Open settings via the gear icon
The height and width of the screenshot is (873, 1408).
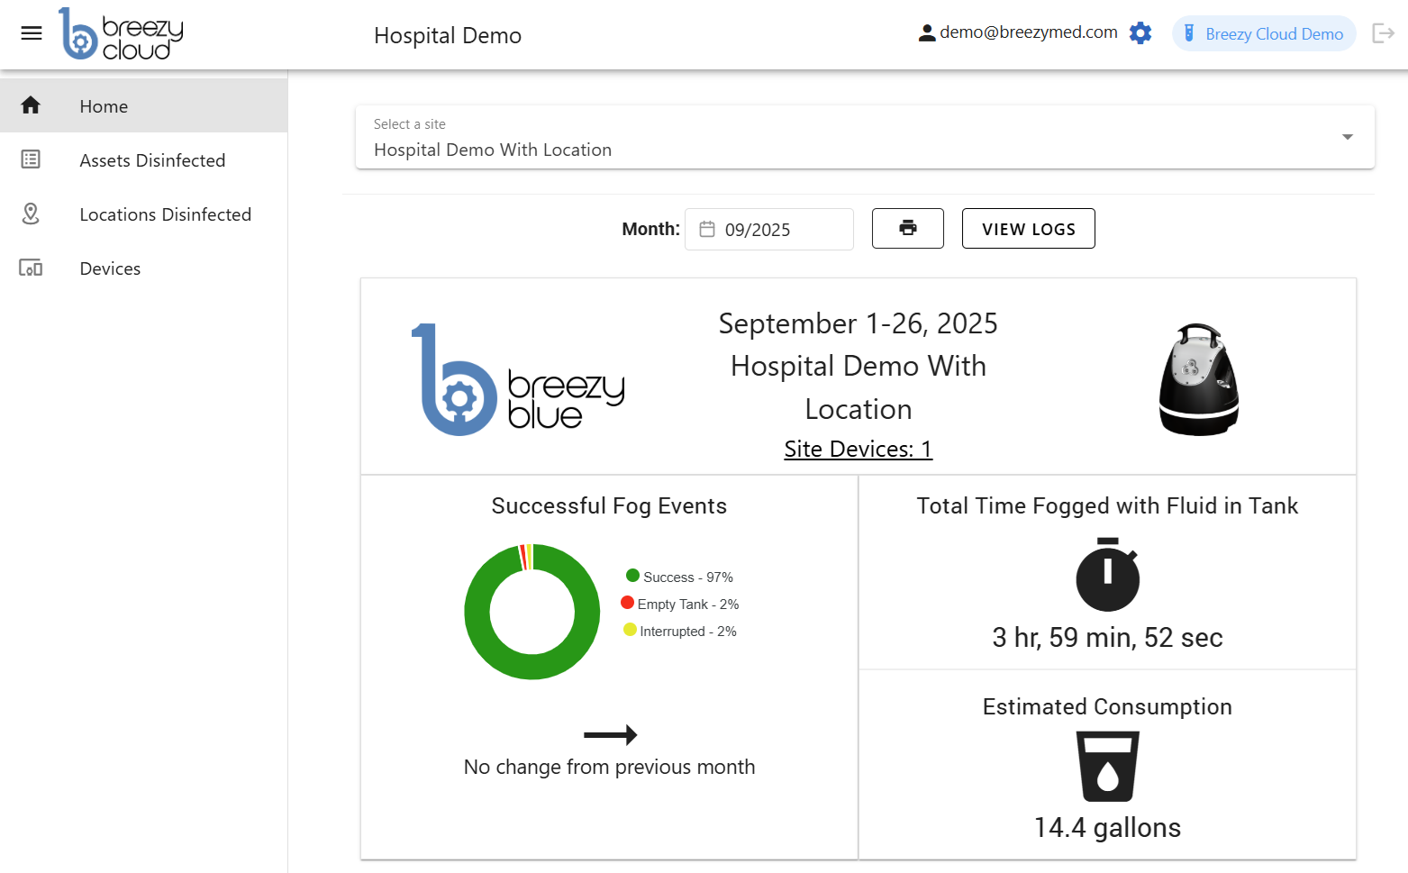click(1140, 33)
